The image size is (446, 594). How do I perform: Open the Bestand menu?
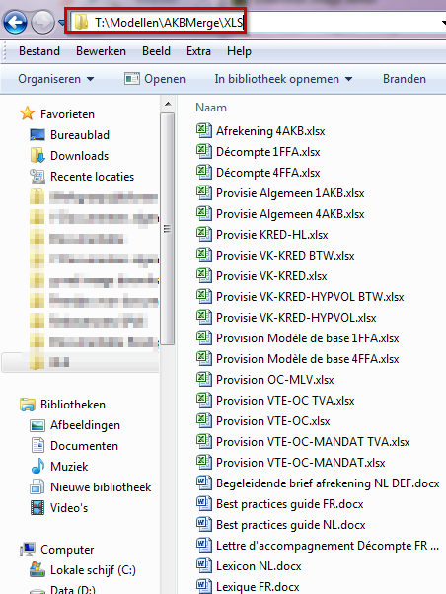coord(39,51)
